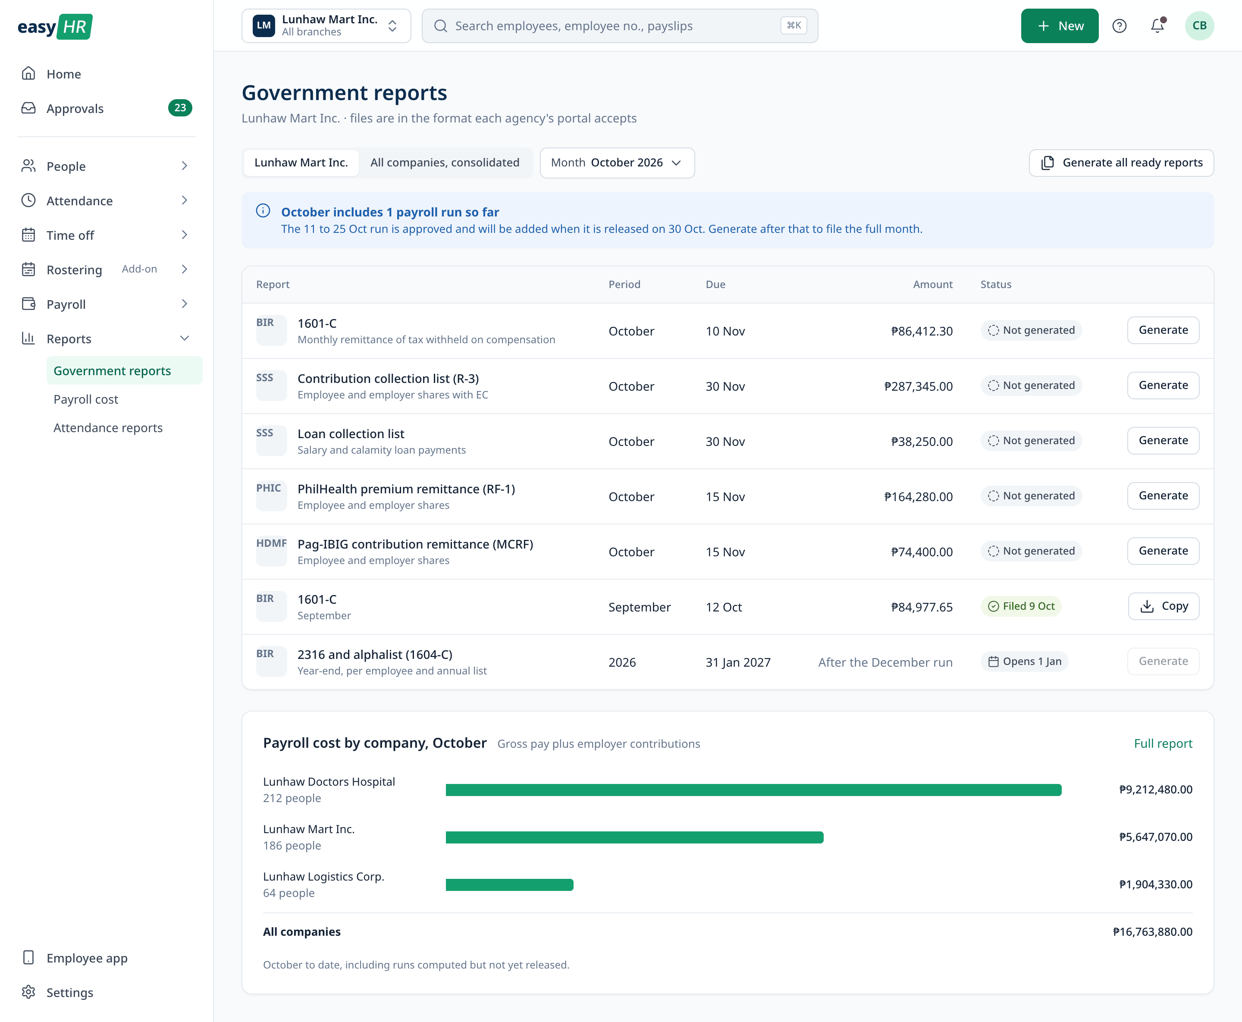The image size is (1242, 1022).
Task: Click the Reports bar chart icon
Action: click(28, 339)
